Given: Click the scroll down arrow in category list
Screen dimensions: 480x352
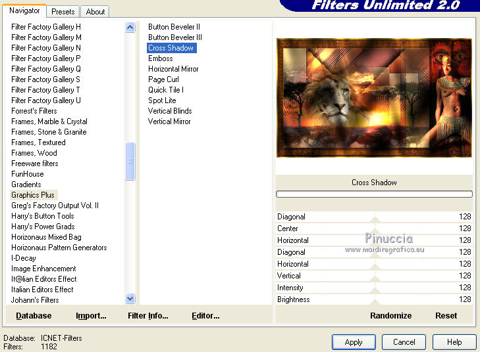Looking at the screenshot, I should [x=130, y=298].
